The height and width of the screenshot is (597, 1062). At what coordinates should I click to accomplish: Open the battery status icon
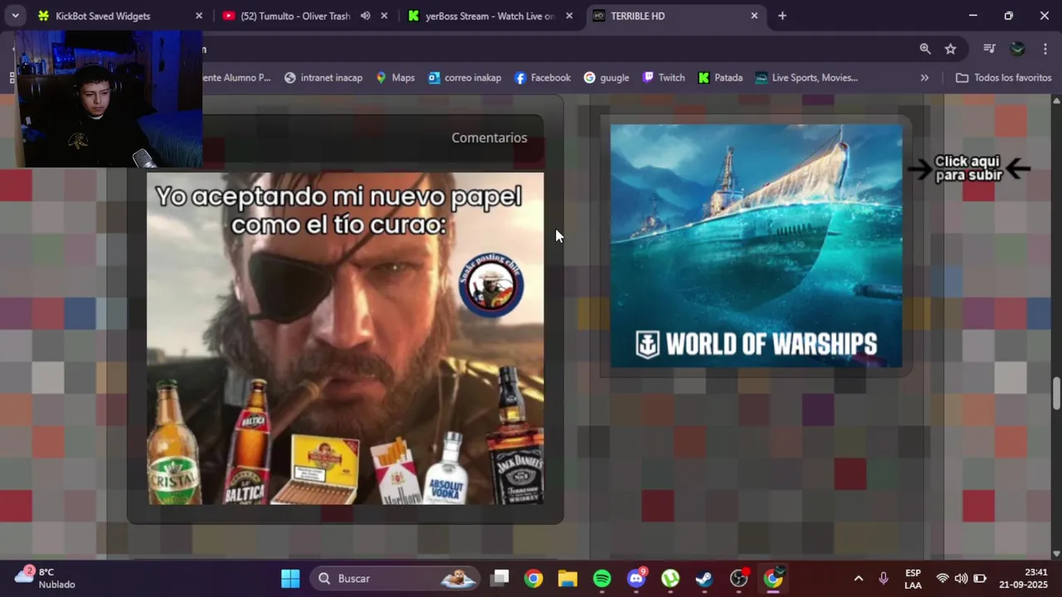pyautogui.click(x=980, y=579)
